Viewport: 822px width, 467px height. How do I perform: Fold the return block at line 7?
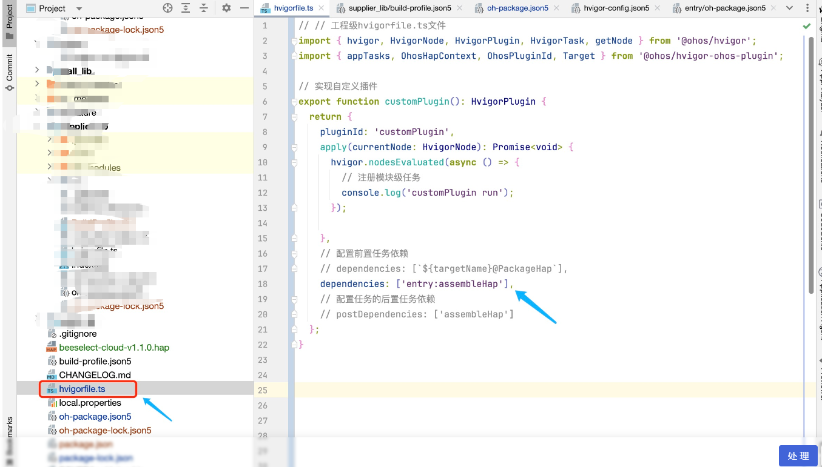(x=294, y=116)
